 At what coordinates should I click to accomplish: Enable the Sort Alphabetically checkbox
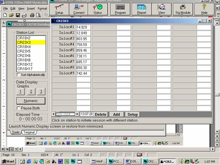(18, 74)
